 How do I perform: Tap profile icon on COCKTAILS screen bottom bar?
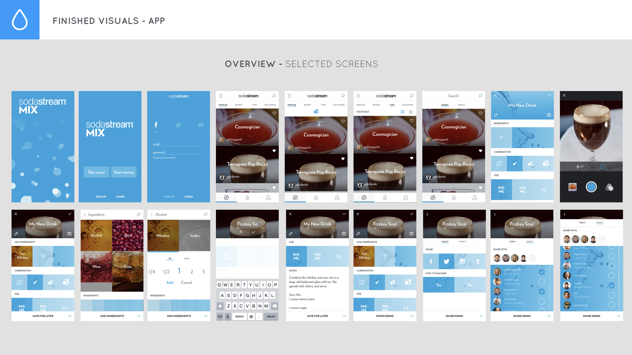[406, 198]
